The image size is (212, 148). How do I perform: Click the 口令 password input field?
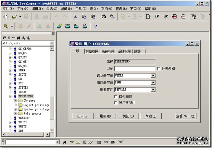[x=135, y=68]
